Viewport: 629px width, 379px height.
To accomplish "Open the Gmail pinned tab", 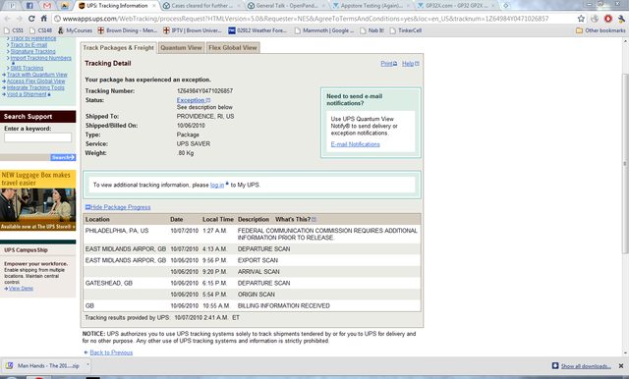I will (x=47, y=6).
